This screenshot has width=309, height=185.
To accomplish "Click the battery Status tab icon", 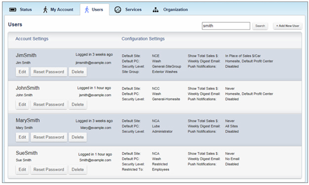I will [13, 10].
